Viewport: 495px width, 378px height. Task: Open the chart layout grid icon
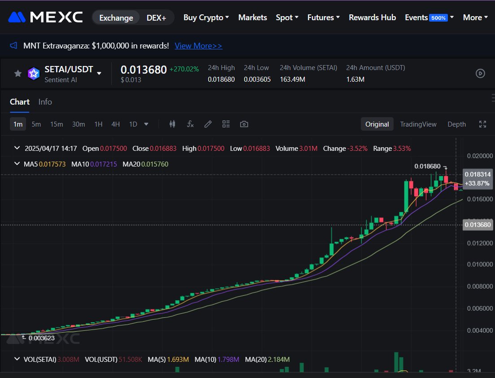(226, 124)
